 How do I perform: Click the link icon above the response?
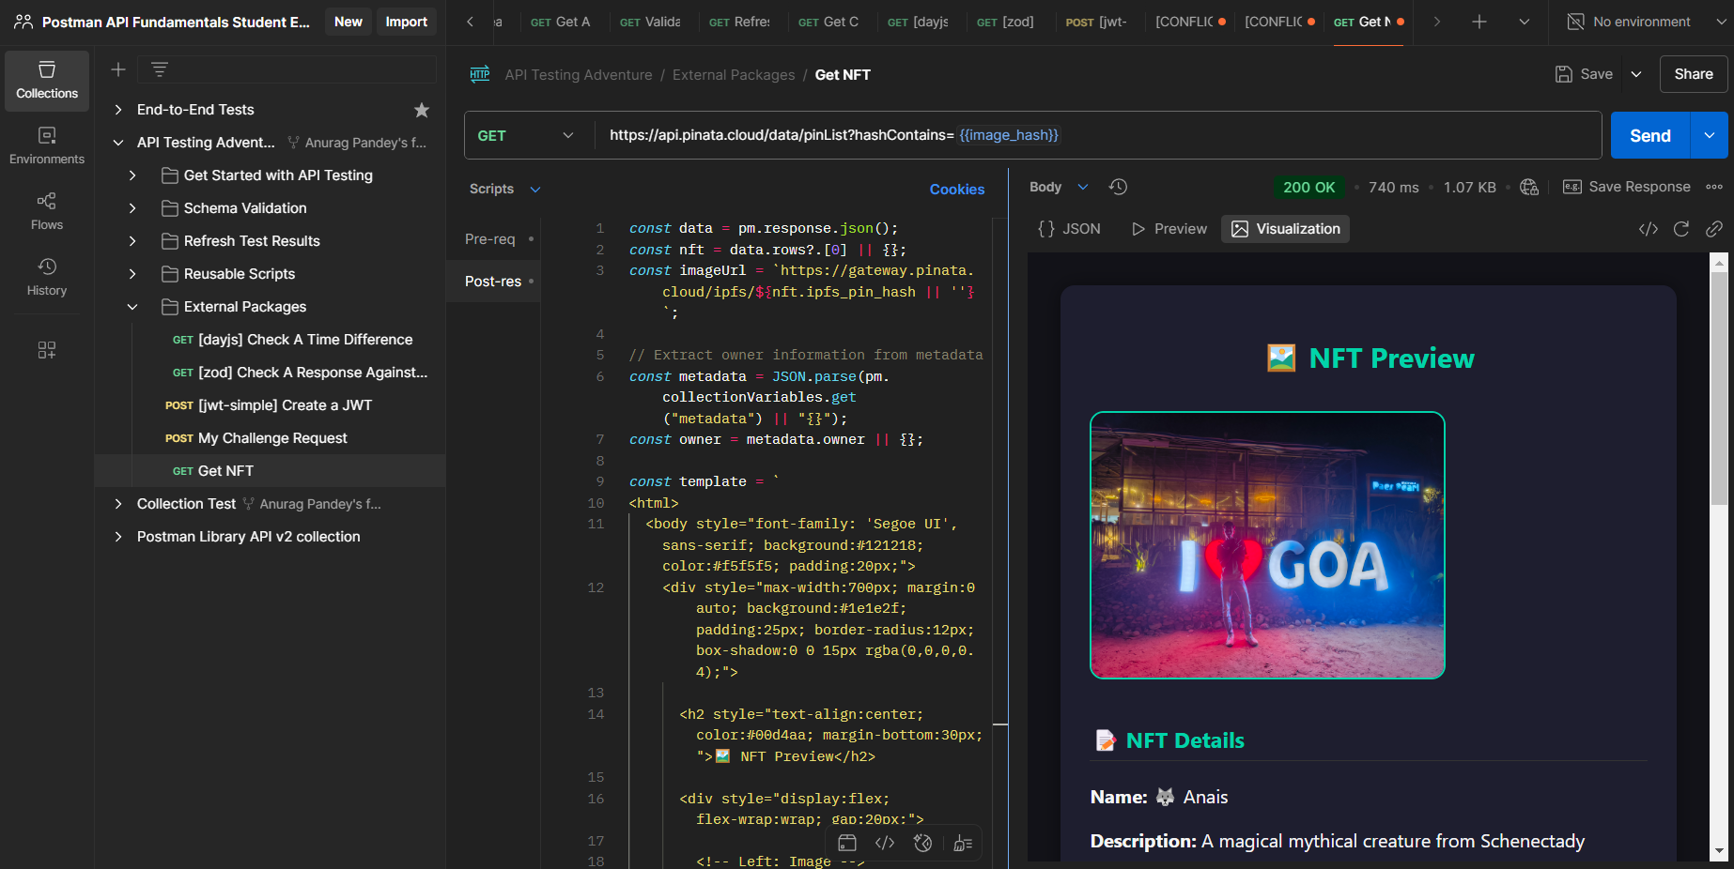[x=1714, y=229]
